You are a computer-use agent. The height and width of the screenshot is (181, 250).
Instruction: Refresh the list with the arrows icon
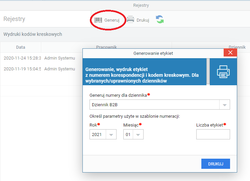[x=160, y=19]
